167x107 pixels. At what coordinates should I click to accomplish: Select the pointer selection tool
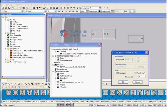pyautogui.click(x=3, y=84)
